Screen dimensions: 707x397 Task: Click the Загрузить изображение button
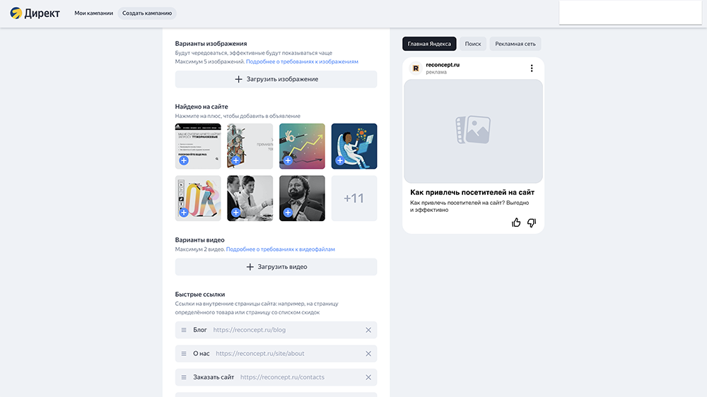pos(276,79)
